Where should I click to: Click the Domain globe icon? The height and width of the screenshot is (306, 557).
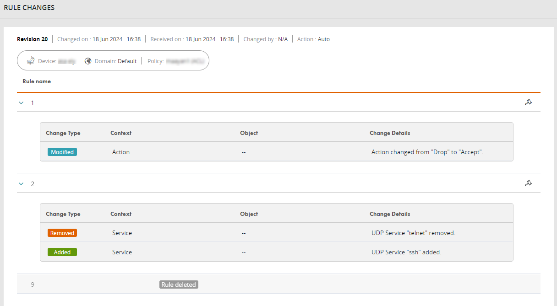(x=88, y=61)
